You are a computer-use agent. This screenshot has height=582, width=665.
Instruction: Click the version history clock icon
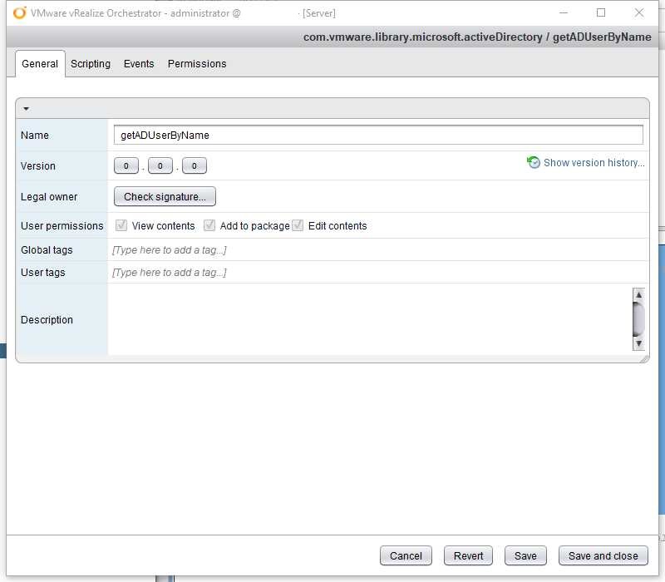[x=533, y=162]
